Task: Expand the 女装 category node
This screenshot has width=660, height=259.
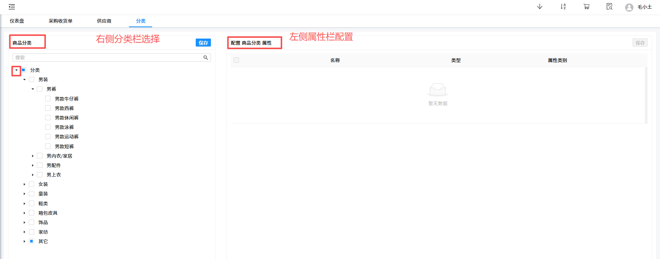Action: (x=24, y=185)
